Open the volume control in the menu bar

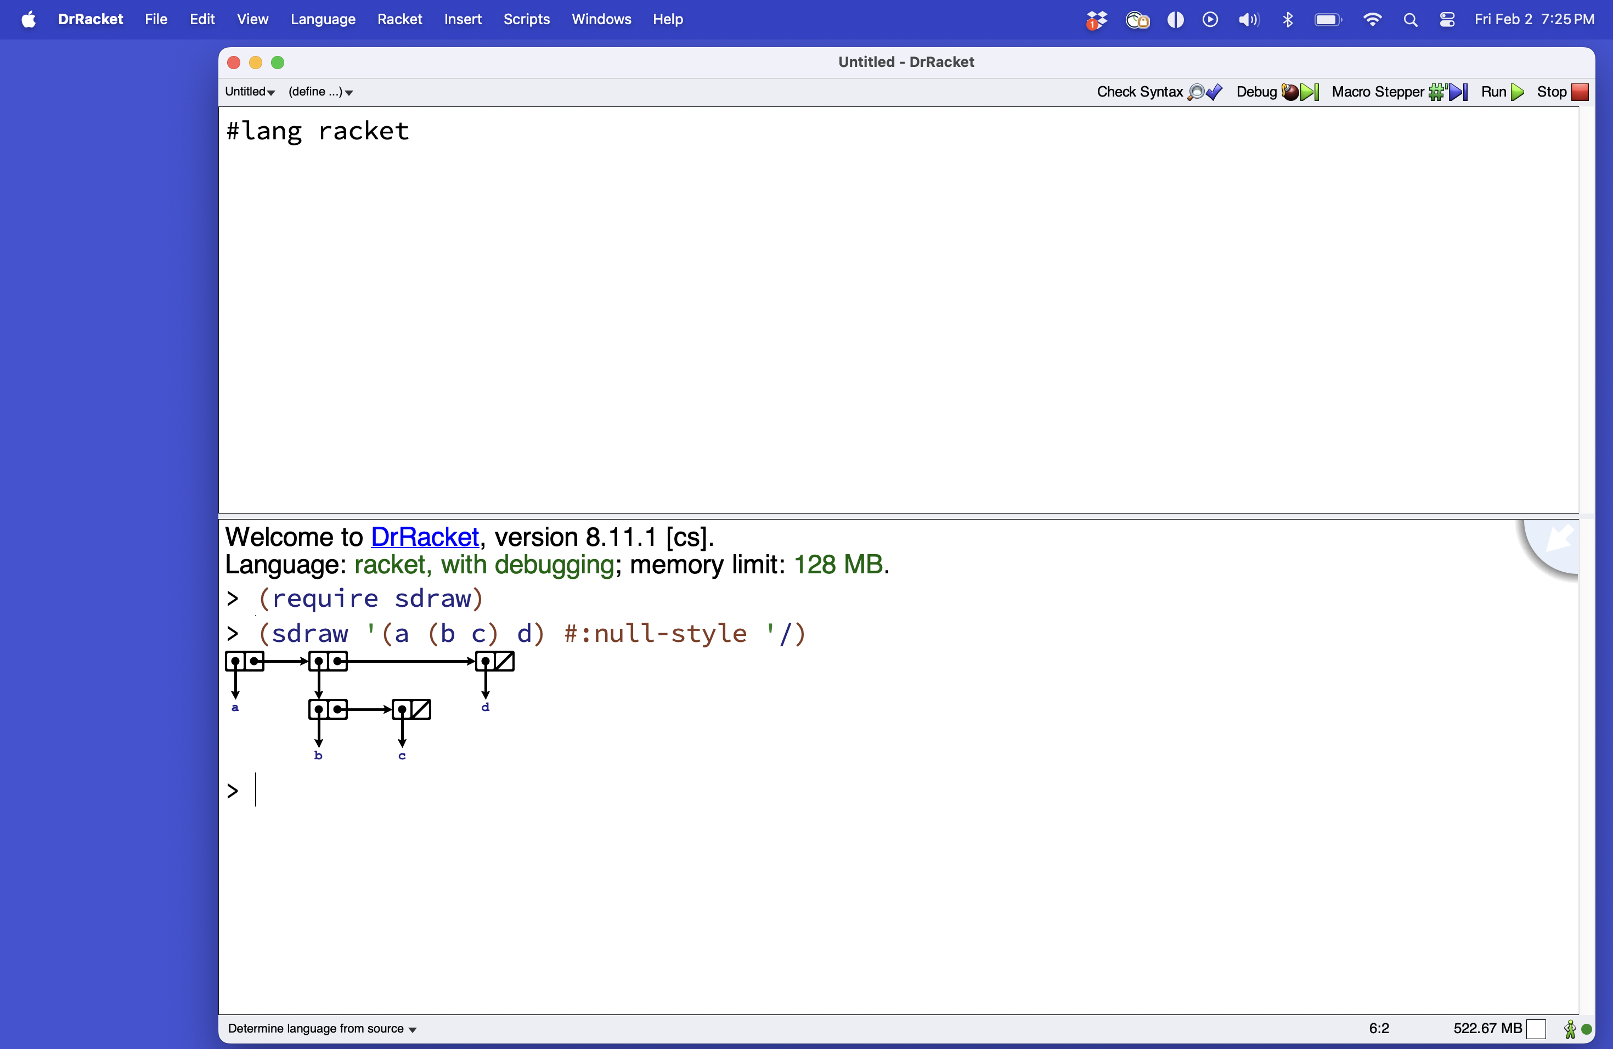click(1248, 20)
